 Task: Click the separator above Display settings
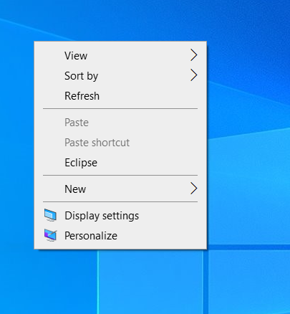[120, 202]
